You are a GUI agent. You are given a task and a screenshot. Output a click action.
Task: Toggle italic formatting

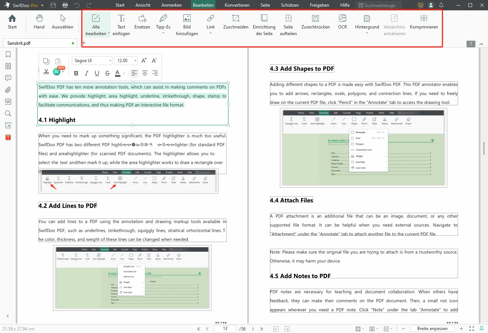pyautogui.click(x=87, y=73)
